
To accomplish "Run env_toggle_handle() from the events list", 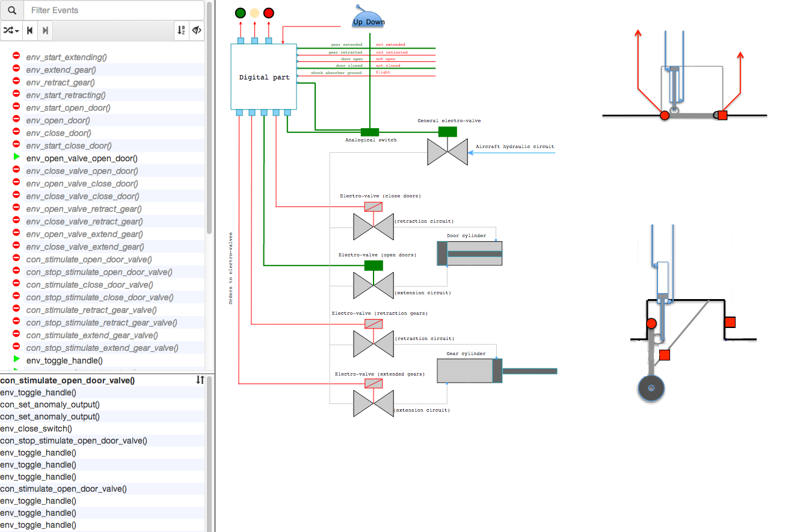I will click(64, 360).
